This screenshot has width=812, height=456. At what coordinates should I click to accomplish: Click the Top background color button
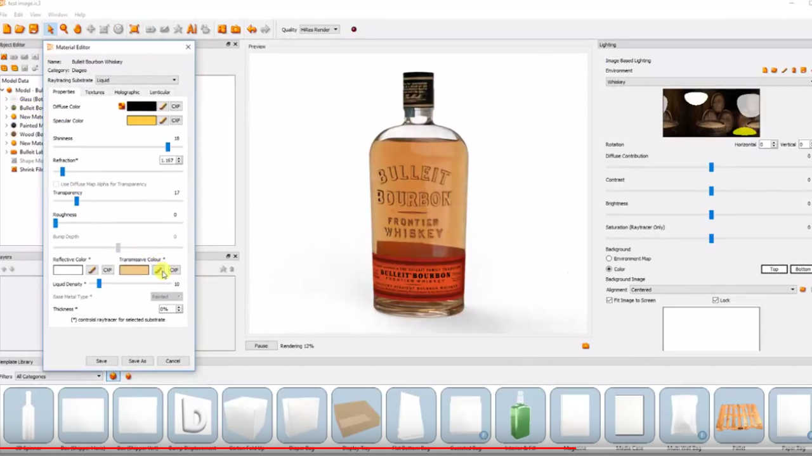click(774, 269)
